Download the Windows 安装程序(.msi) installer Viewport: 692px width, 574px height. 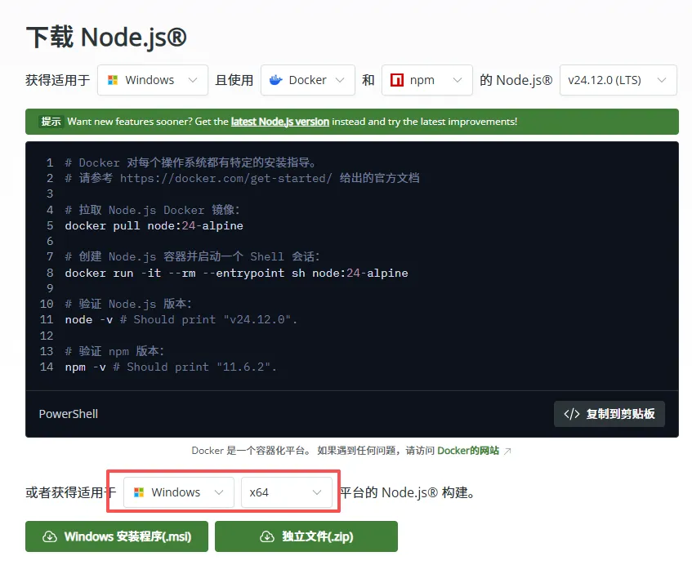pos(117,536)
